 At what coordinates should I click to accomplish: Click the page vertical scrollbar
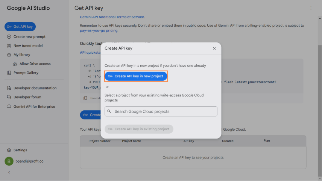tap(320, 111)
